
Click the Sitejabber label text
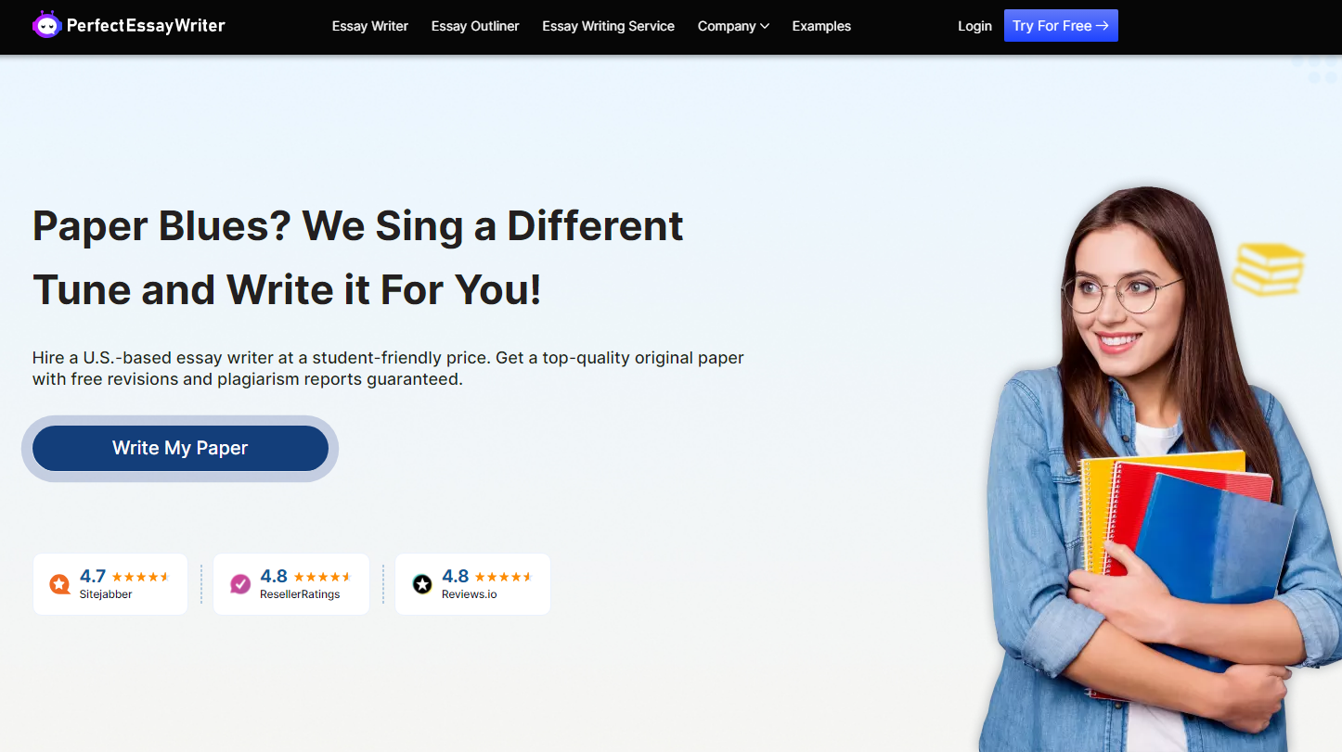pos(106,594)
